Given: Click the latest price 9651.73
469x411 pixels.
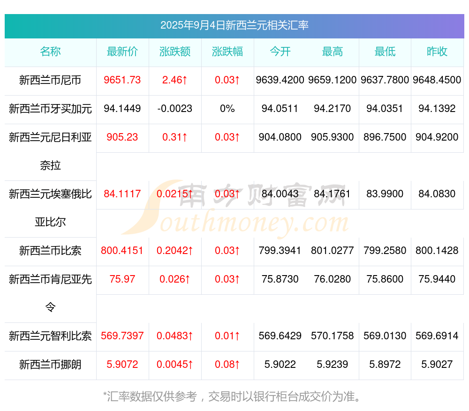Looking at the screenshot, I should coord(122,80).
